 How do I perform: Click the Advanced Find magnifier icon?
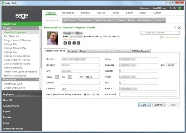(162, 37)
